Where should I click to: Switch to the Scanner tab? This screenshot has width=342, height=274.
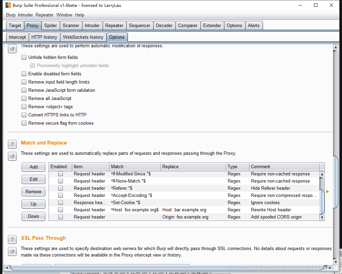(71, 26)
